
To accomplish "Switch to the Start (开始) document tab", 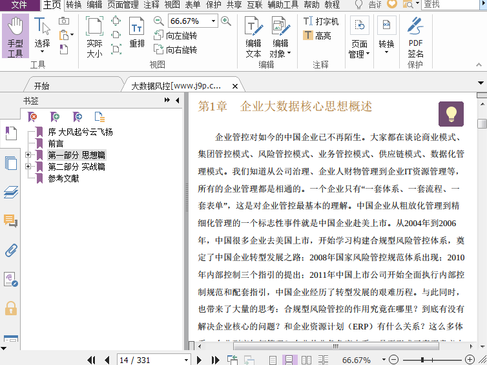I will coord(41,86).
